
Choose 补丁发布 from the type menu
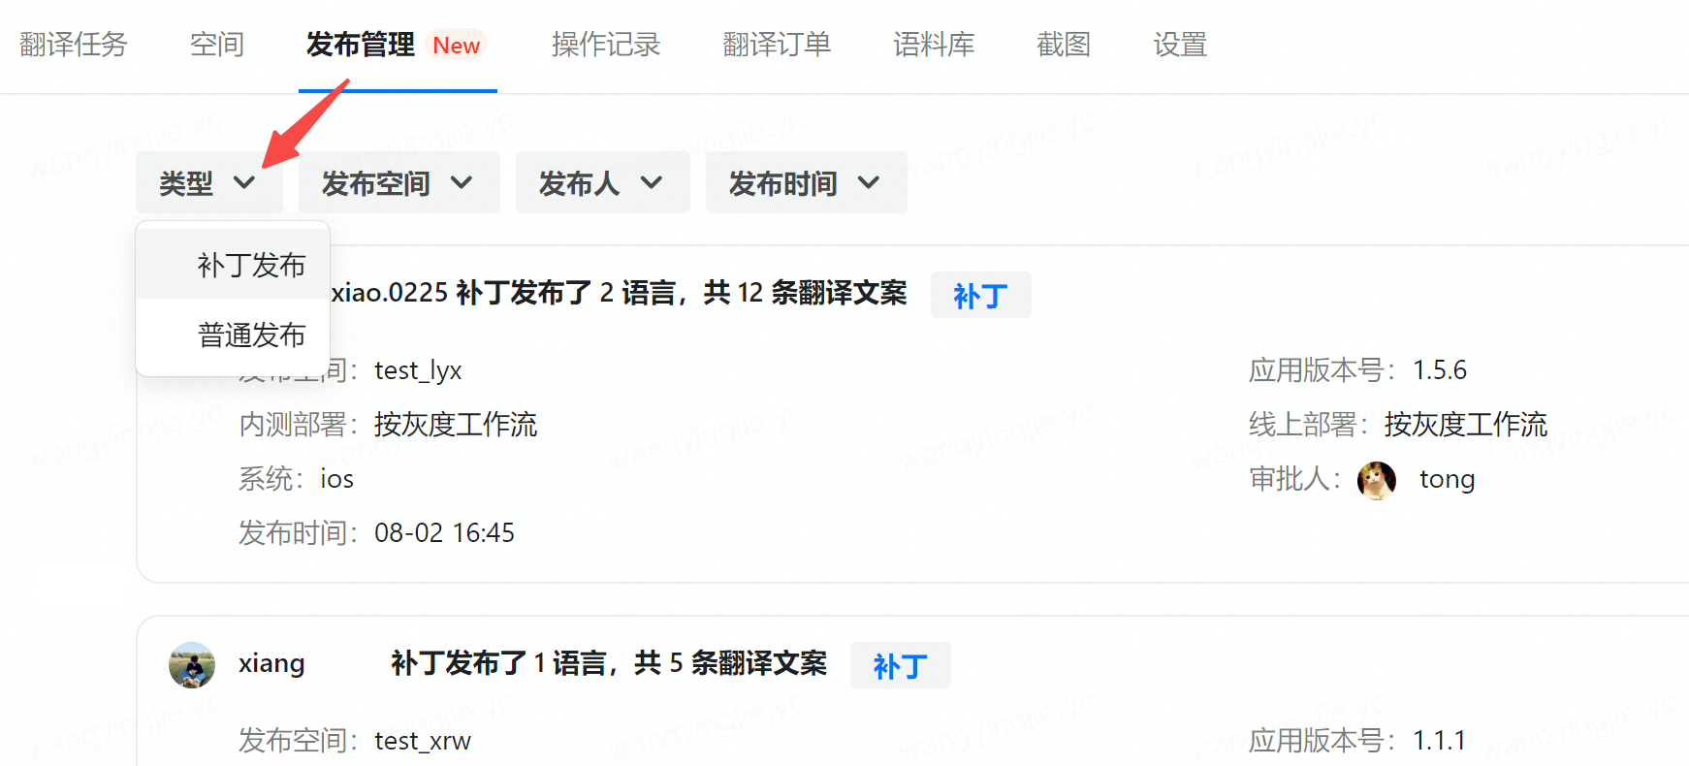(x=251, y=265)
